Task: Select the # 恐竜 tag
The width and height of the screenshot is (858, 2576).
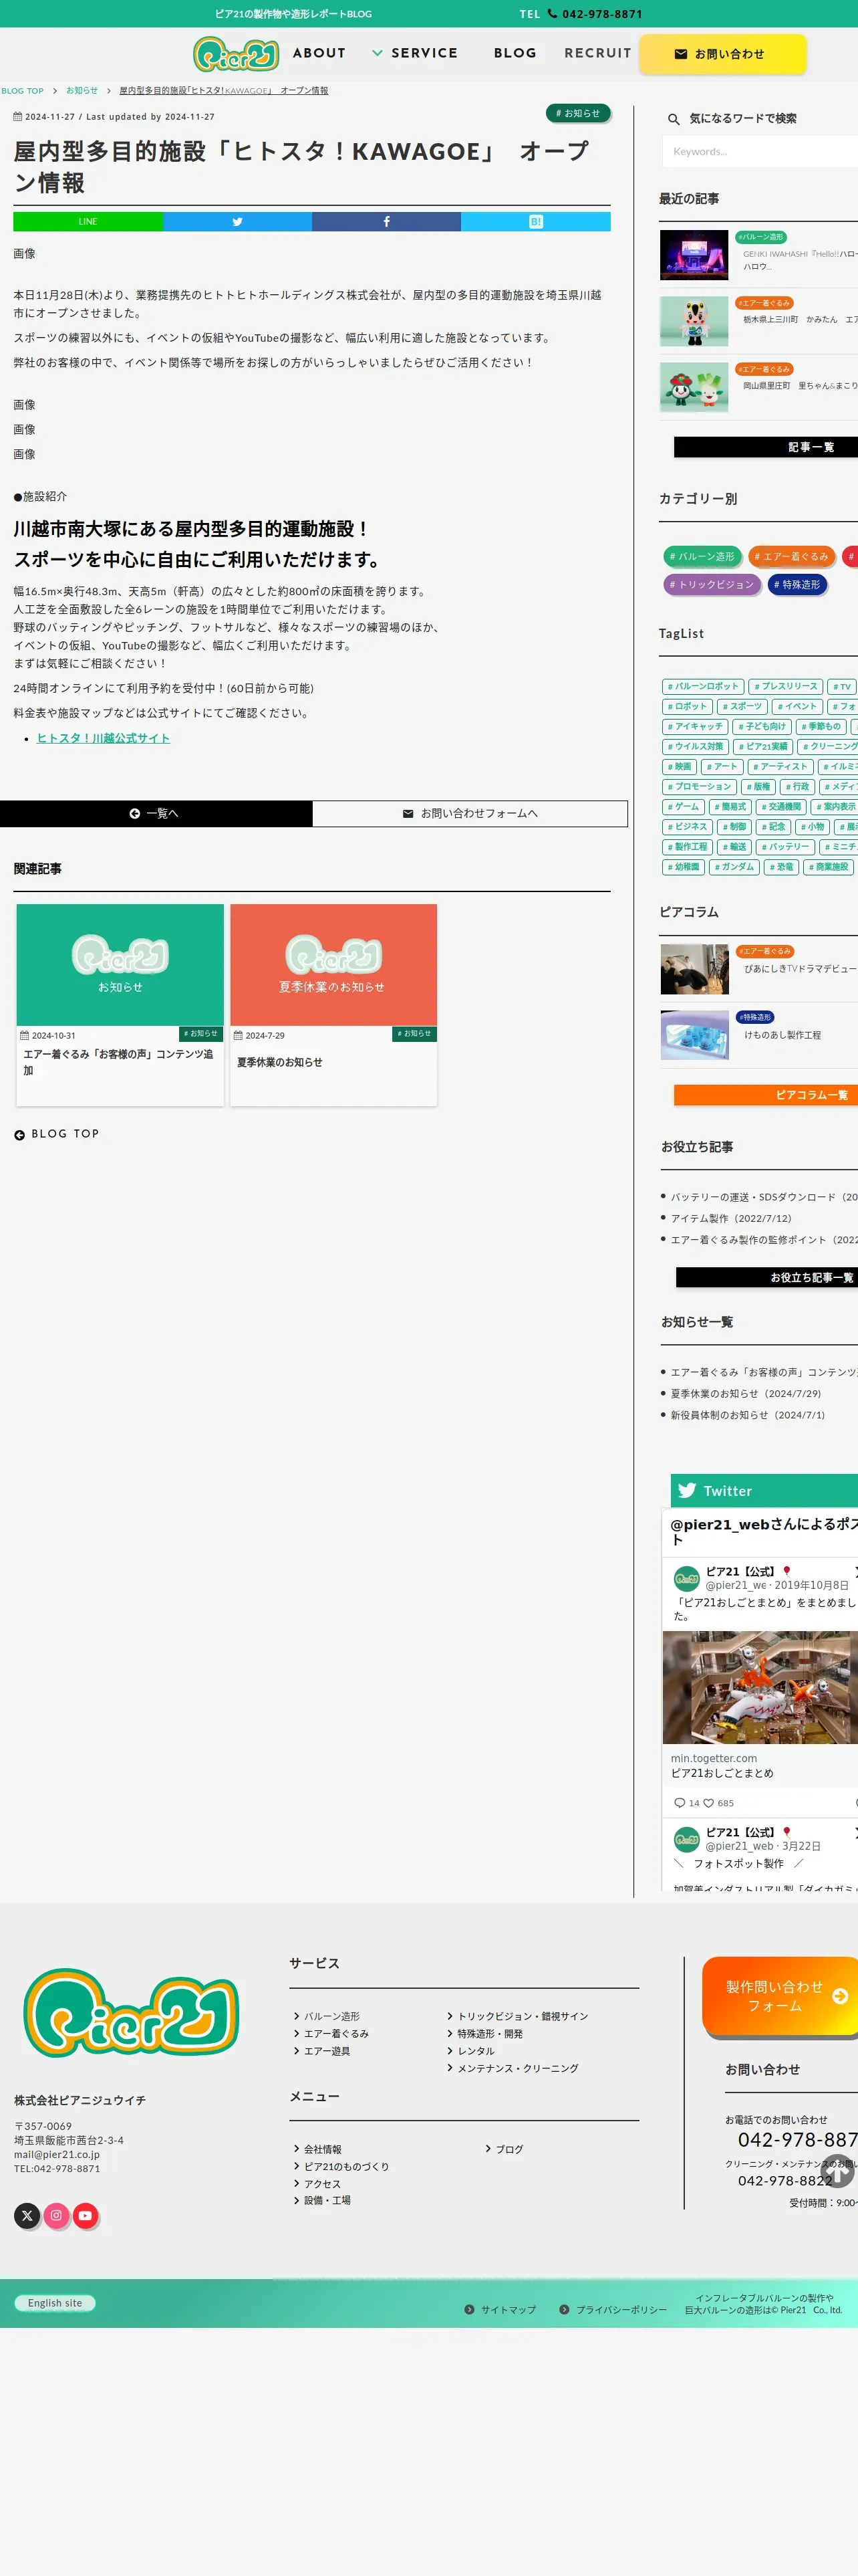Action: click(x=782, y=867)
